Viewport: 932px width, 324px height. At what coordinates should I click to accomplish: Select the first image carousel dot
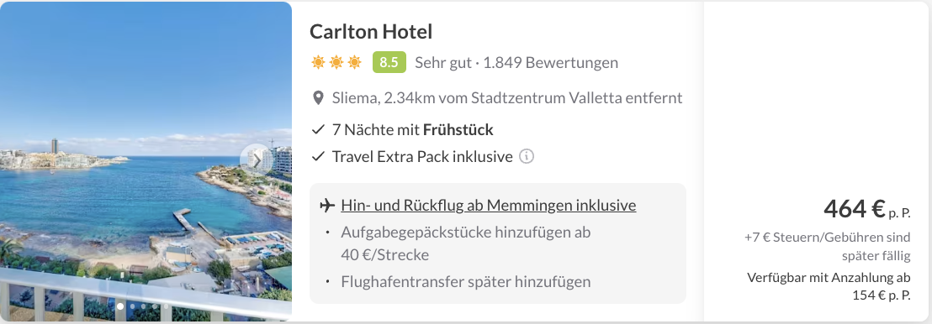coord(120,306)
